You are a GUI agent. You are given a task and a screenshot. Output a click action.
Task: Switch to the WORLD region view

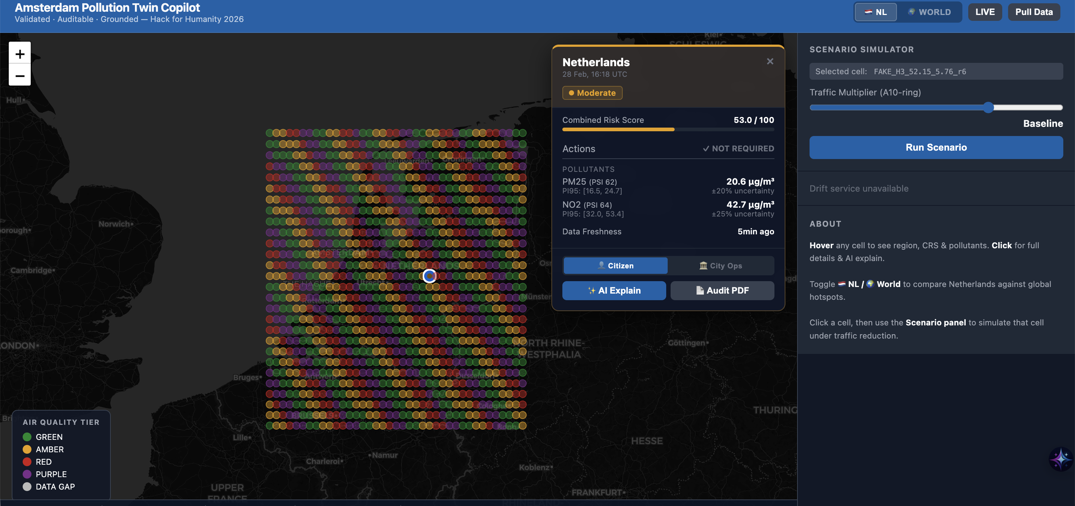[x=929, y=12]
